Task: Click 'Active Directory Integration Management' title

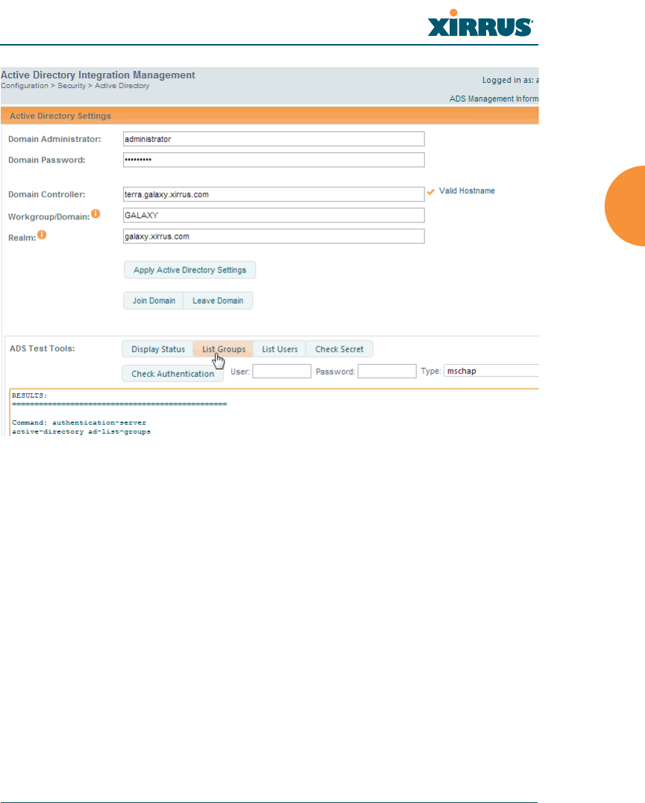Action: [x=98, y=75]
